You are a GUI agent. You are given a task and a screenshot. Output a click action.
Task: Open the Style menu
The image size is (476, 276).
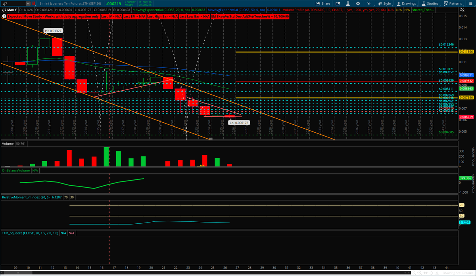coord(384,3)
